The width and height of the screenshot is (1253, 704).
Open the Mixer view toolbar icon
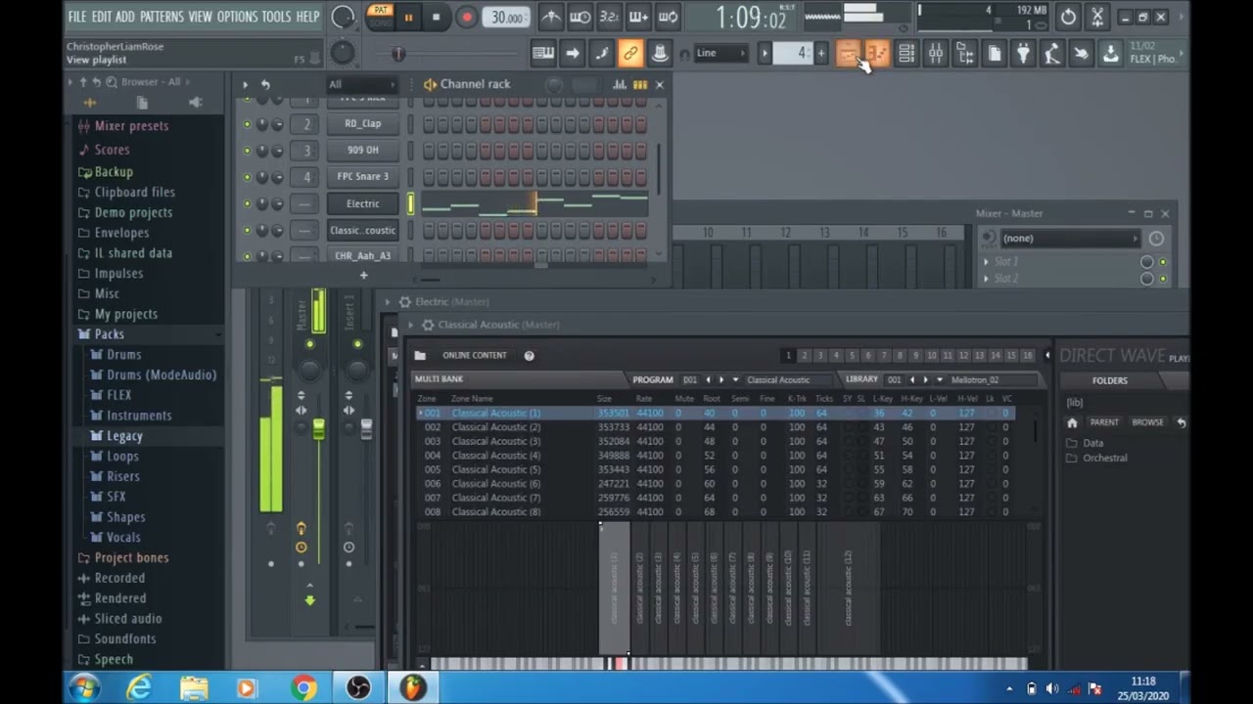coord(936,55)
